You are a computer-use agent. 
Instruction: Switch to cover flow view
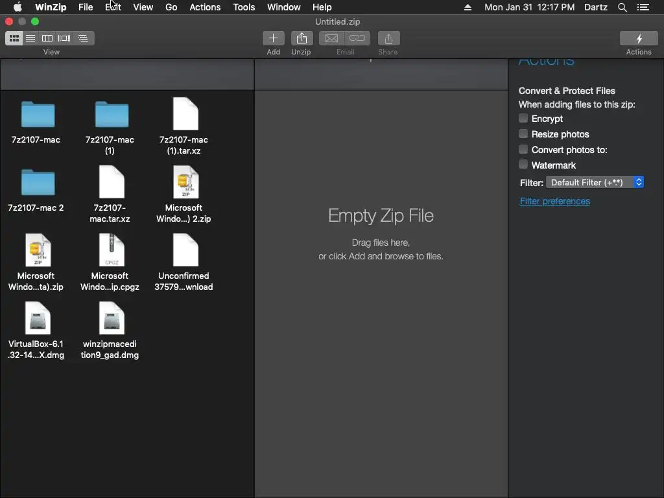[x=64, y=38]
